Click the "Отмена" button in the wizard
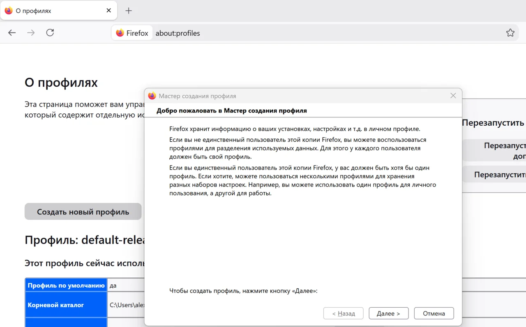The width and height of the screenshot is (526, 327). click(434, 313)
